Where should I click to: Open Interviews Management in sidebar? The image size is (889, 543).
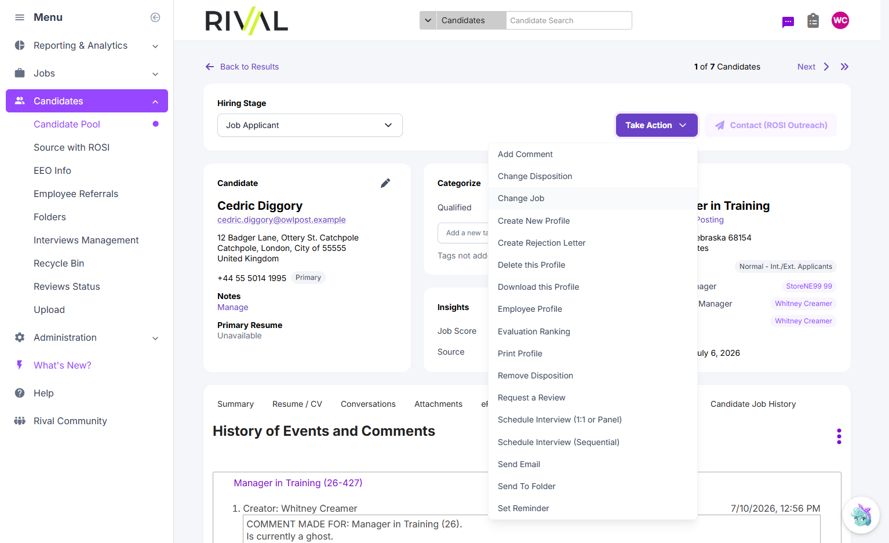86,240
